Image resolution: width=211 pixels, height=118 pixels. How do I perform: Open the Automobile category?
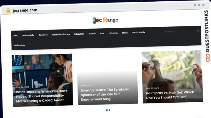28,35
